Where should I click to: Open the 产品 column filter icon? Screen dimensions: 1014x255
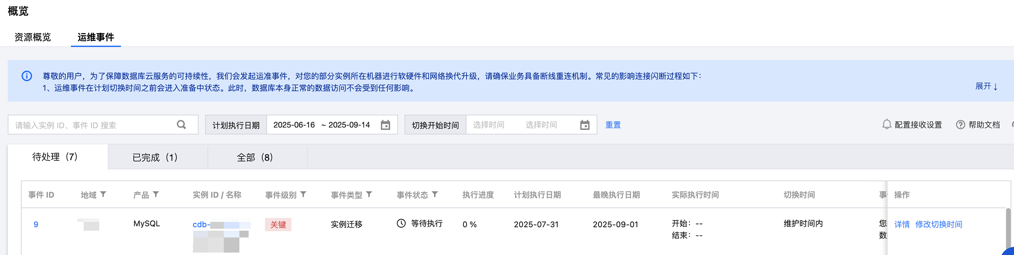coord(156,194)
